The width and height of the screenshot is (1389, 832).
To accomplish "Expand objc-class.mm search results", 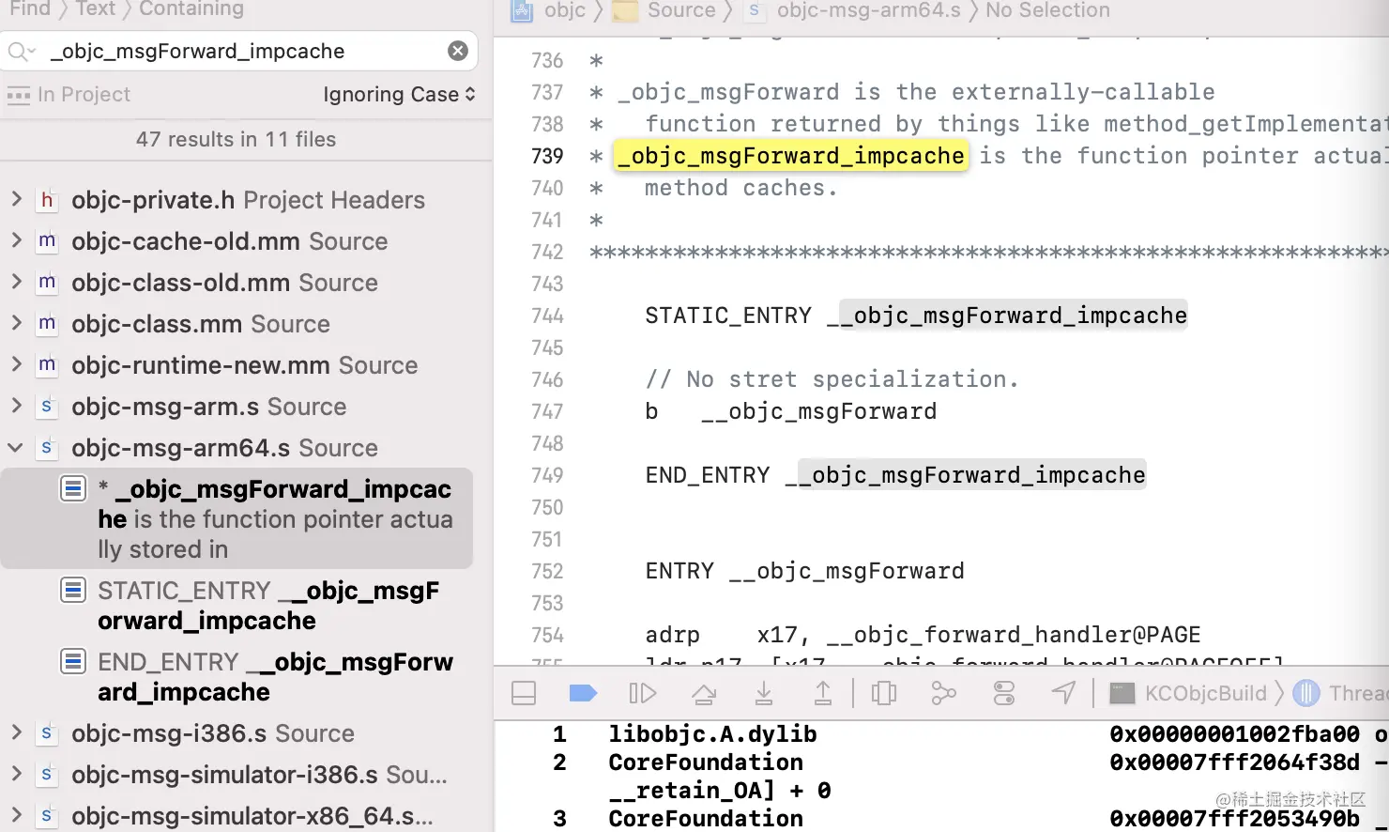I will click(x=16, y=323).
